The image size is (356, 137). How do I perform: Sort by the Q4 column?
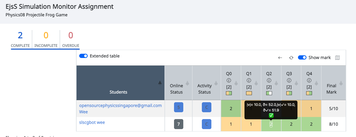point(317,83)
